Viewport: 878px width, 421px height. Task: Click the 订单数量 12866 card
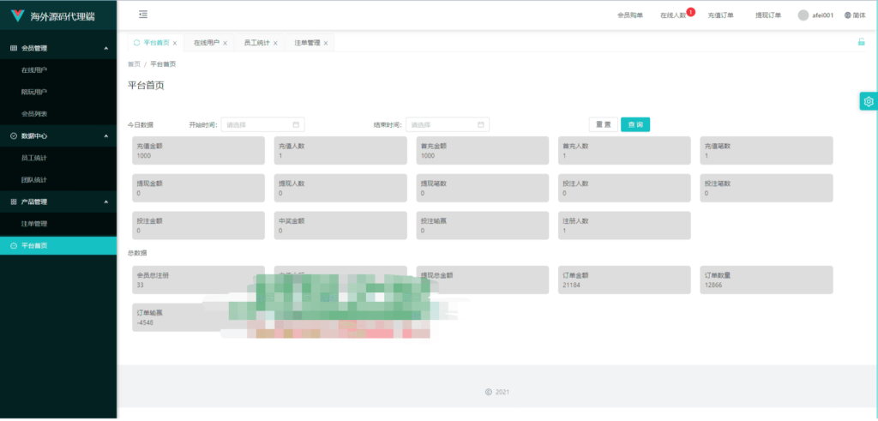pos(767,280)
